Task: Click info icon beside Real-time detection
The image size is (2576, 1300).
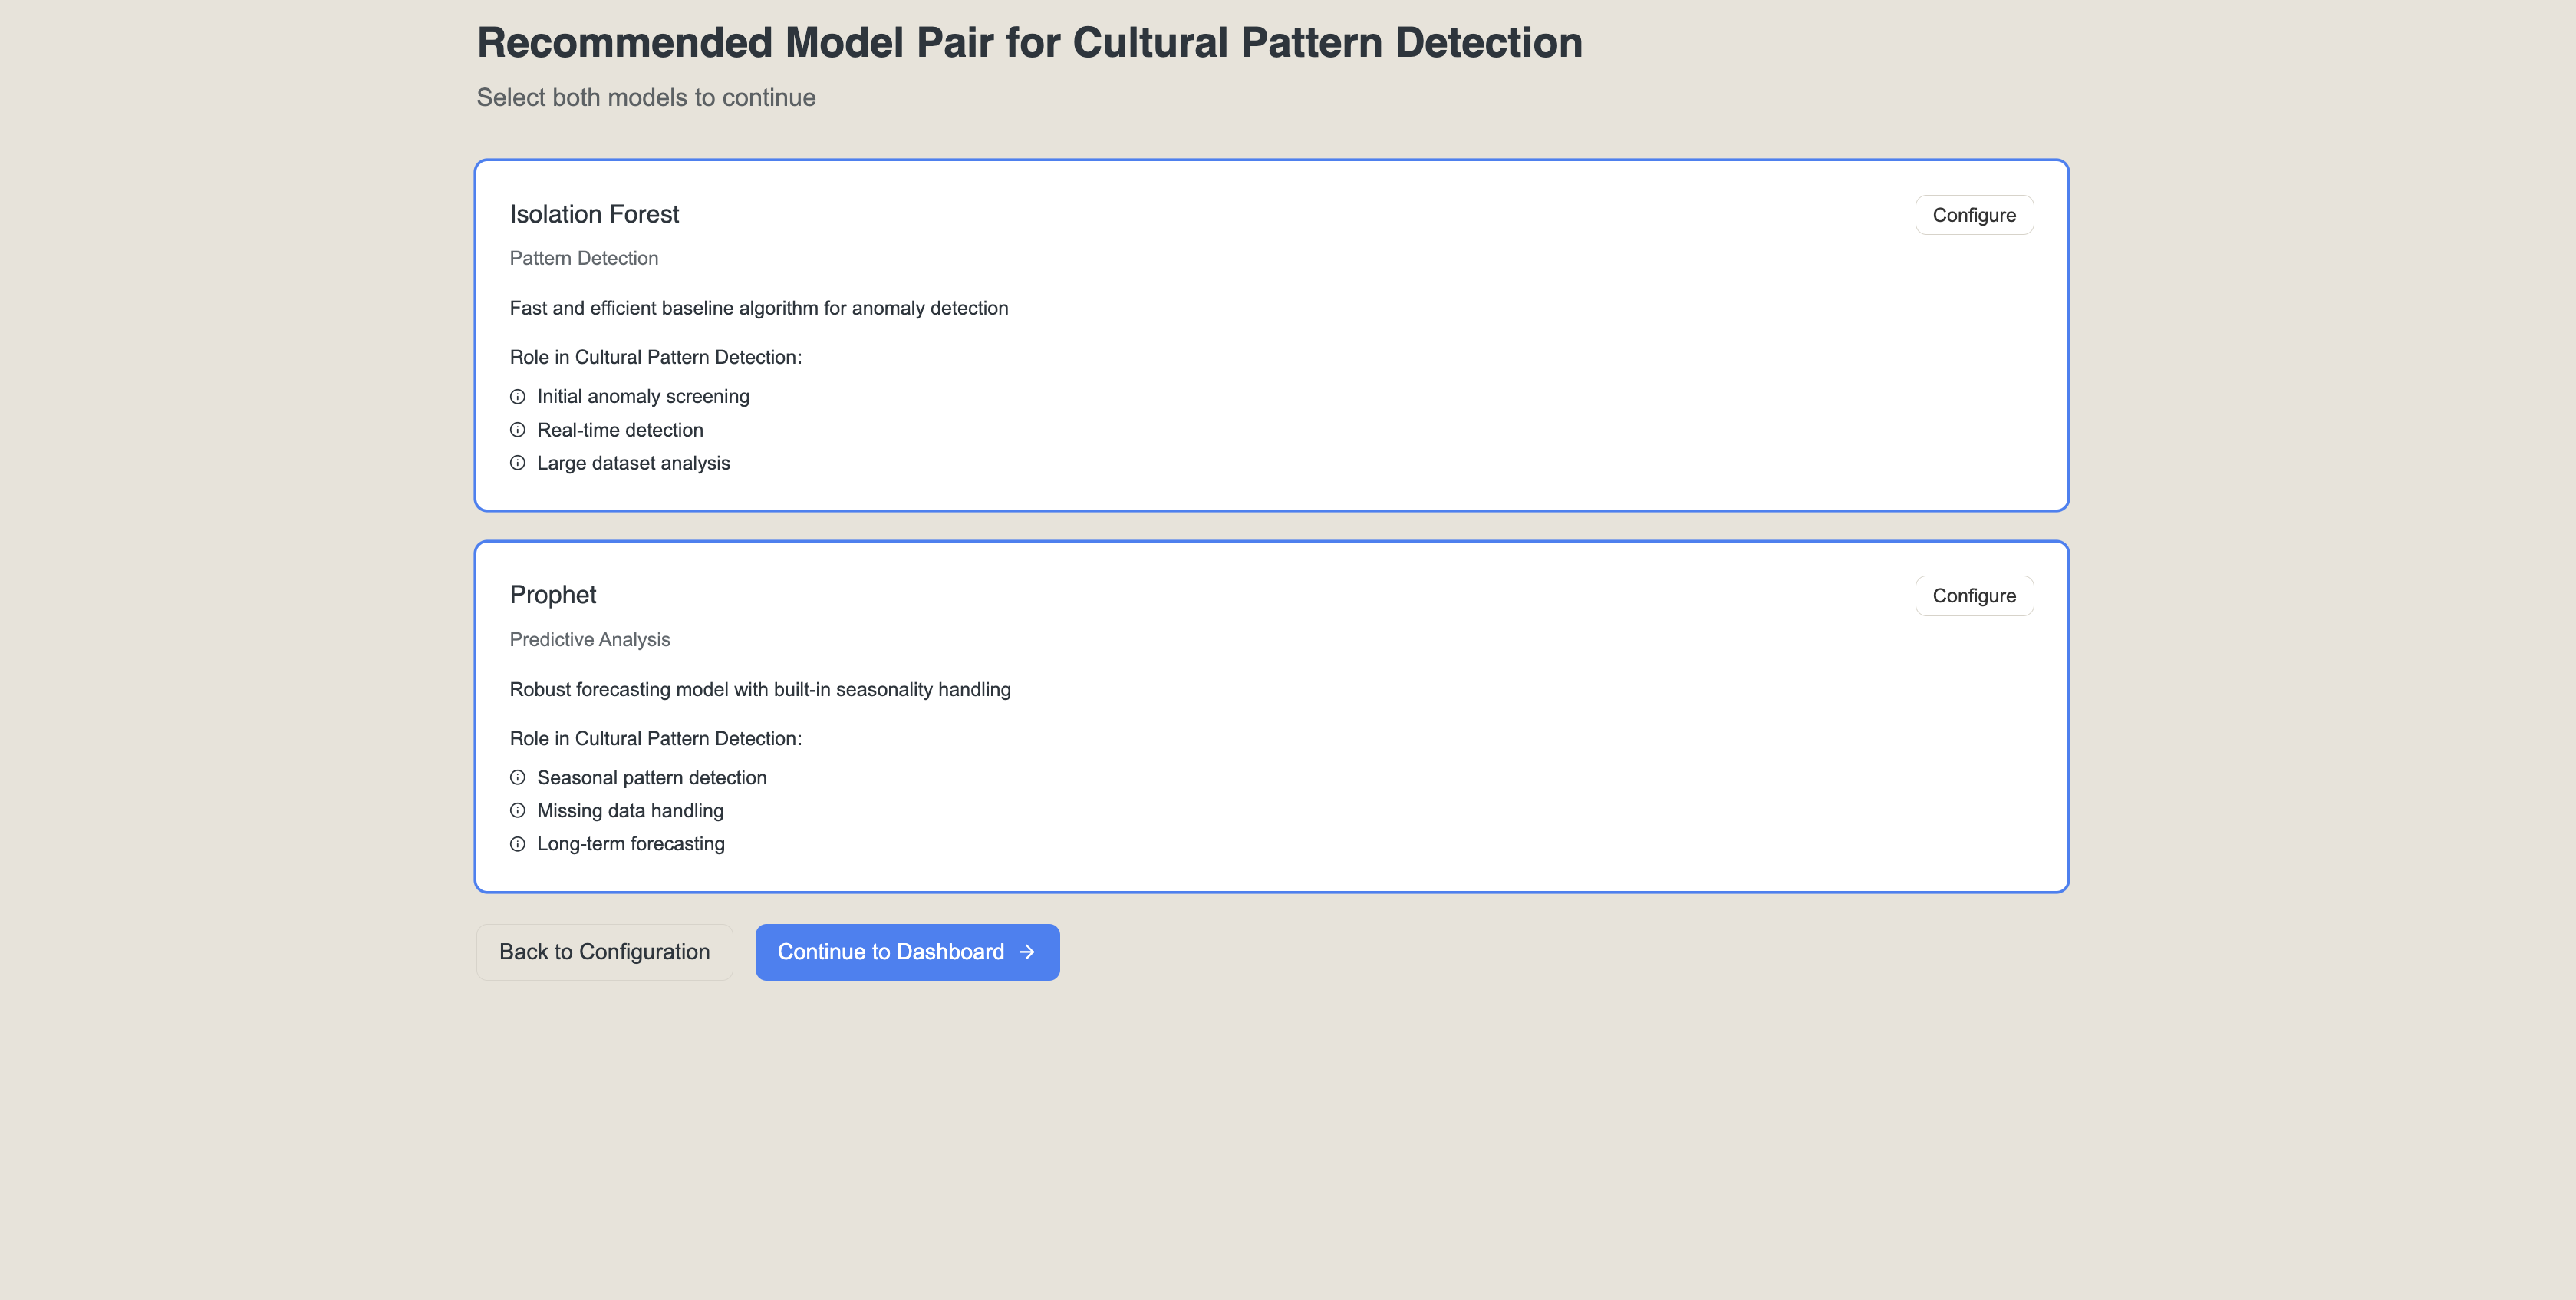Action: pos(517,430)
